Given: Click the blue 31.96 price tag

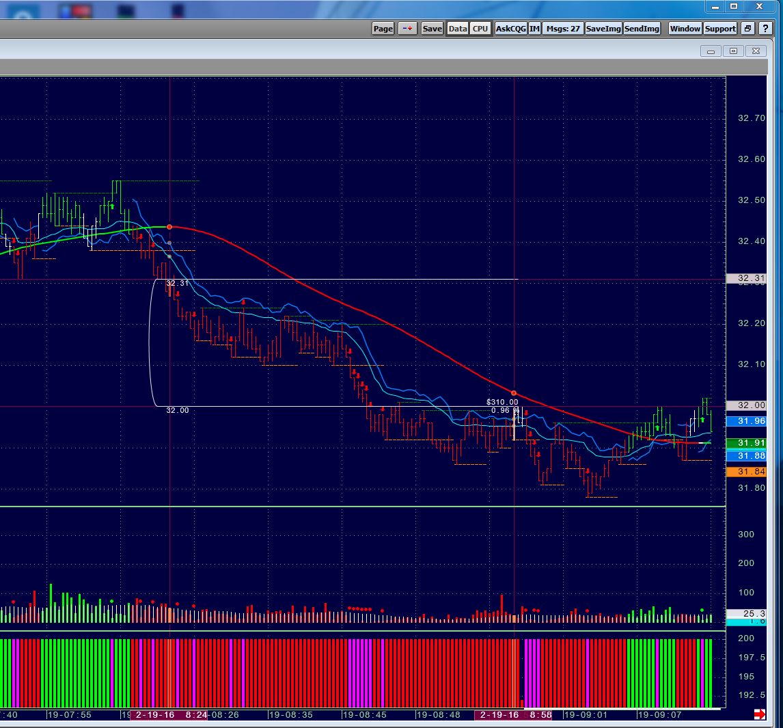Looking at the screenshot, I should click(x=746, y=421).
